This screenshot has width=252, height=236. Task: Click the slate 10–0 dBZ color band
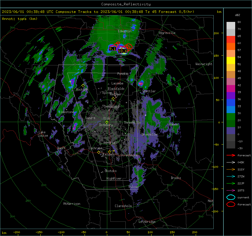231,131
